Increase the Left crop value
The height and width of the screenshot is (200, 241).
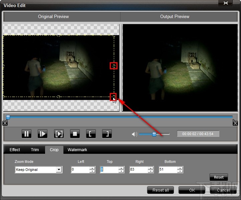point(92,168)
